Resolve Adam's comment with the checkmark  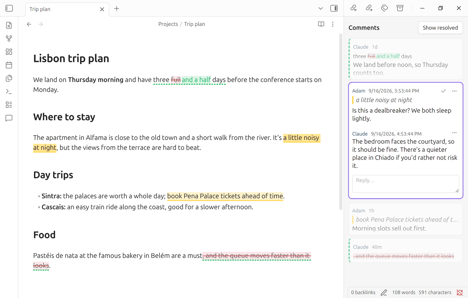coord(443,91)
